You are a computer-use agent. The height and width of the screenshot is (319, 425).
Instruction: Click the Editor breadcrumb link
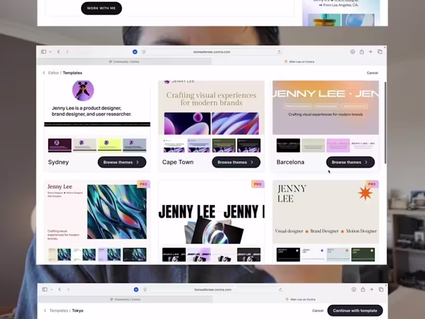tap(54, 73)
